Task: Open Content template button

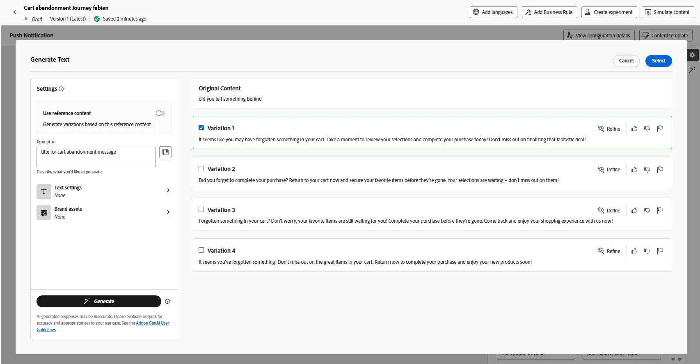Action: point(666,36)
